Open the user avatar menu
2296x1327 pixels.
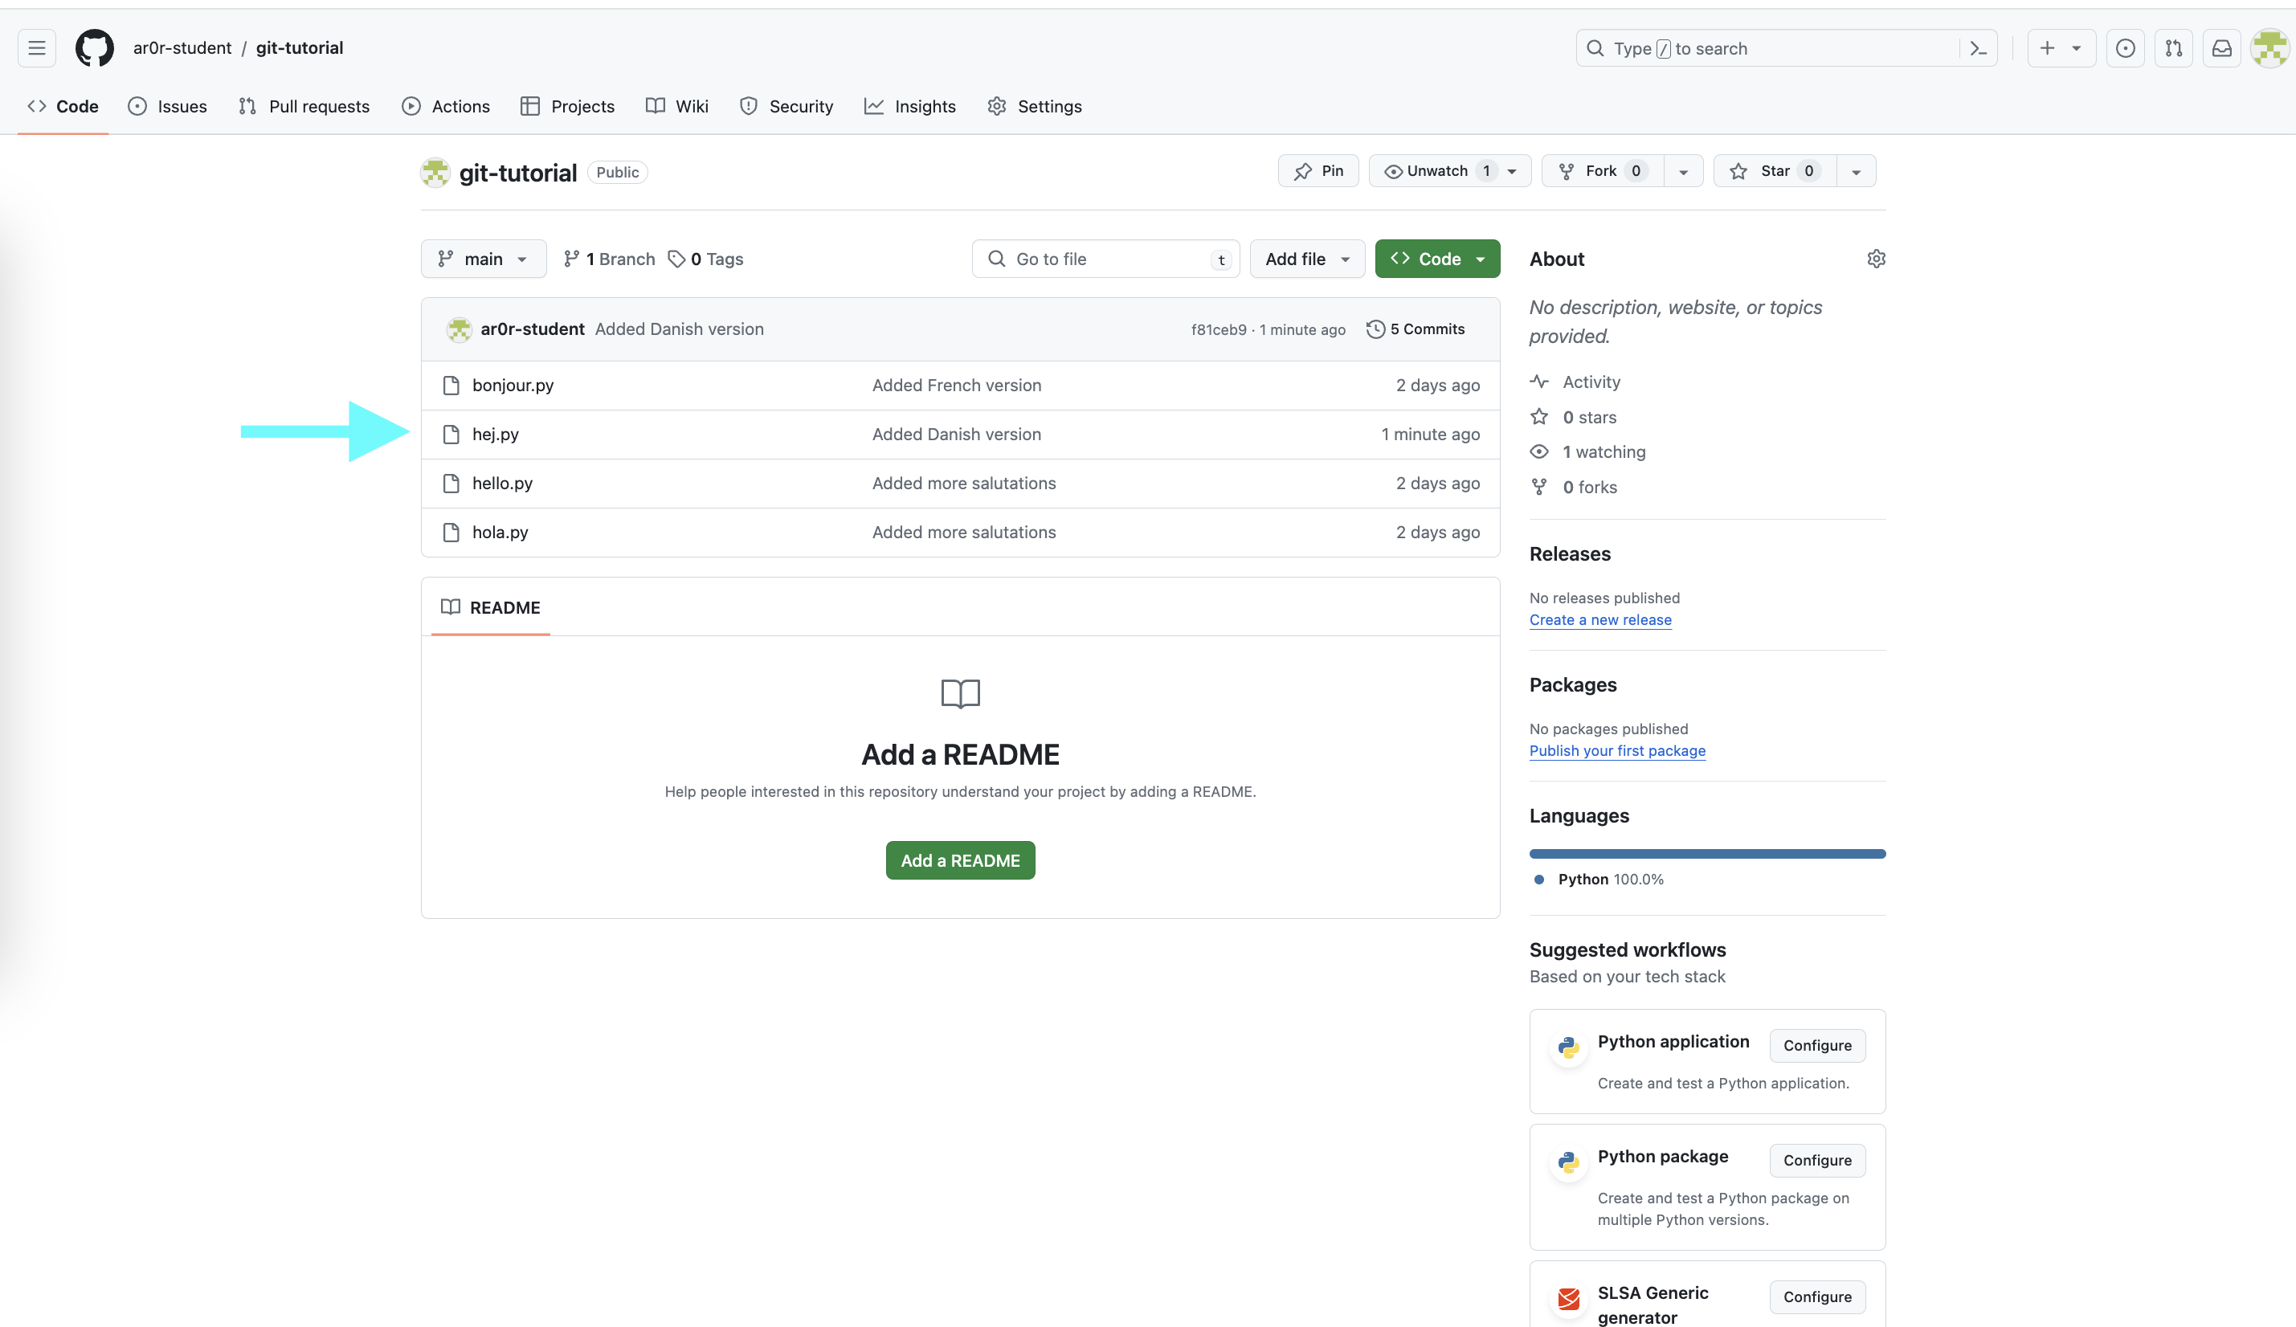point(2270,48)
